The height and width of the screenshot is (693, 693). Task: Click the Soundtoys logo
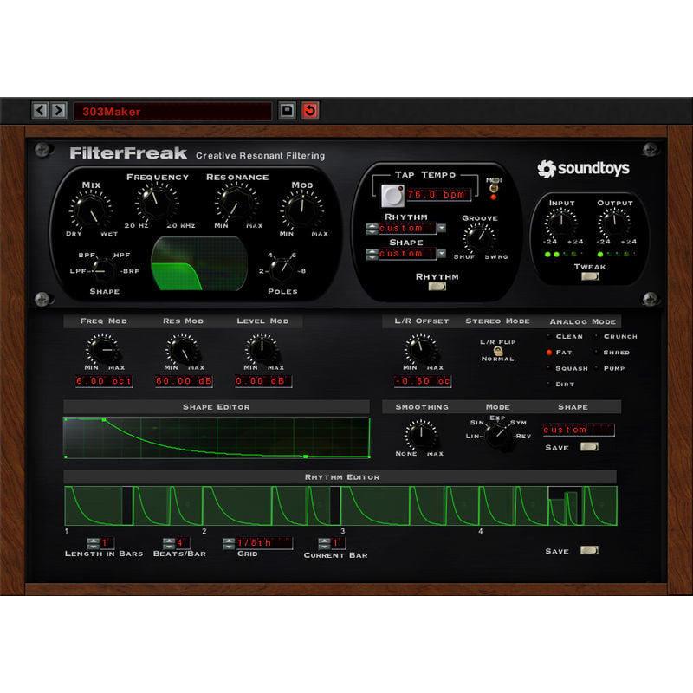pos(583,169)
